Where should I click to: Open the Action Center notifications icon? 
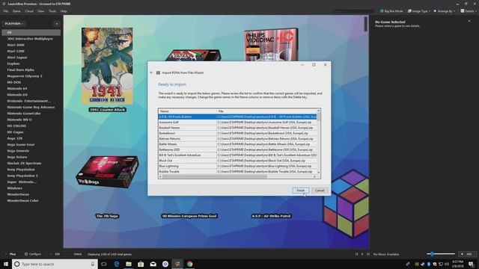pos(471,264)
